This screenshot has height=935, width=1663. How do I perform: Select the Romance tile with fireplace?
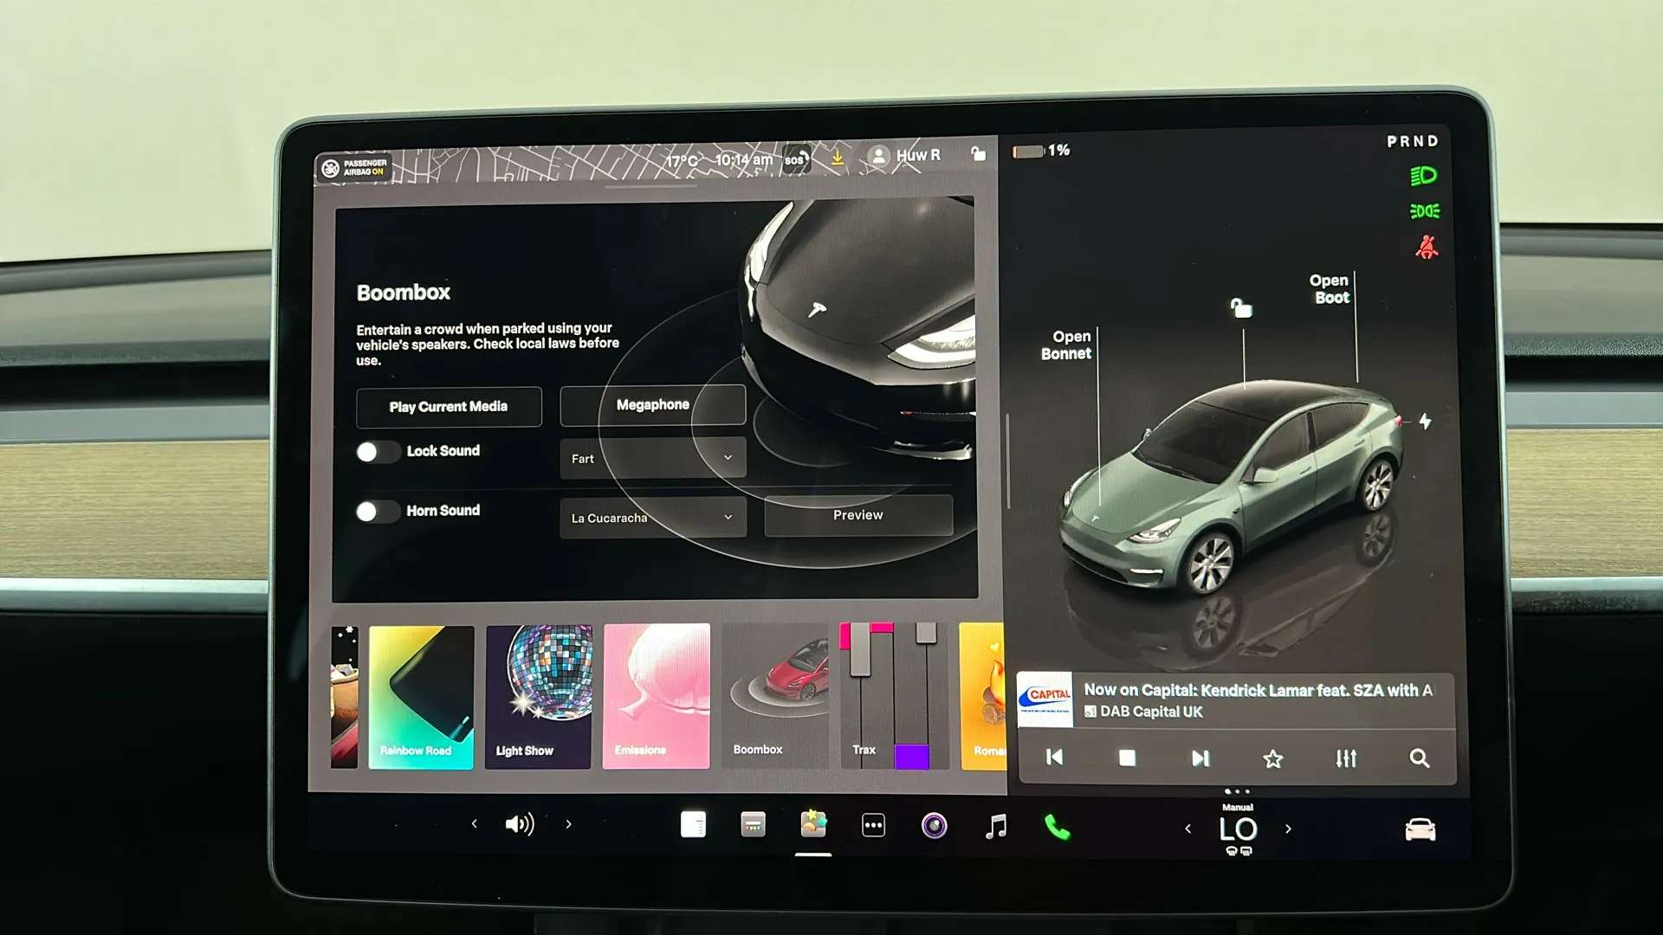pos(982,695)
